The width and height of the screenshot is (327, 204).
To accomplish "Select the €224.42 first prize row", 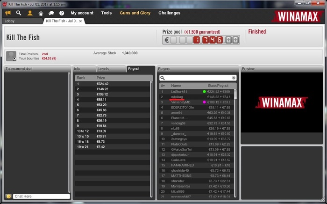I will tap(113, 84).
